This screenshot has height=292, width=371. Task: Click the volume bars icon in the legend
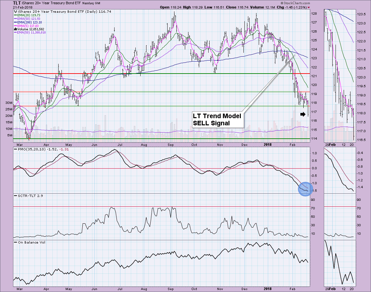(x=15, y=29)
